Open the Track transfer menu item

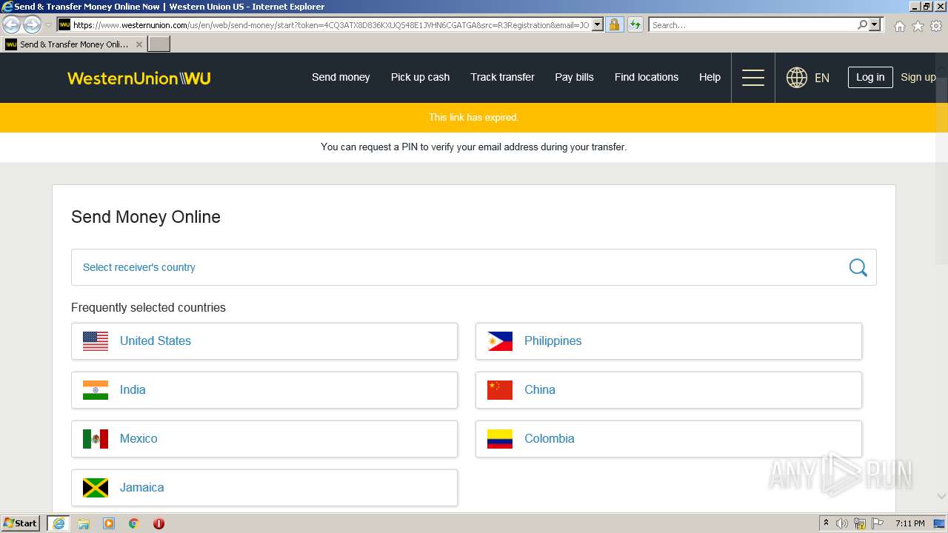(502, 77)
